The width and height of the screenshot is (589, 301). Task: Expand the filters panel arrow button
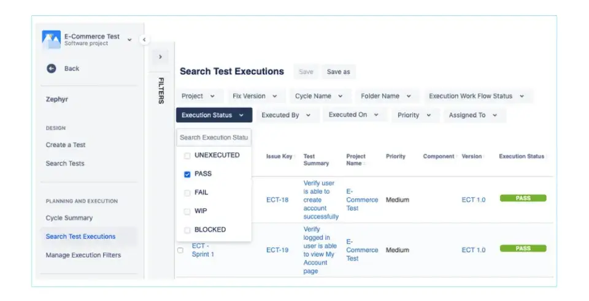tap(160, 56)
